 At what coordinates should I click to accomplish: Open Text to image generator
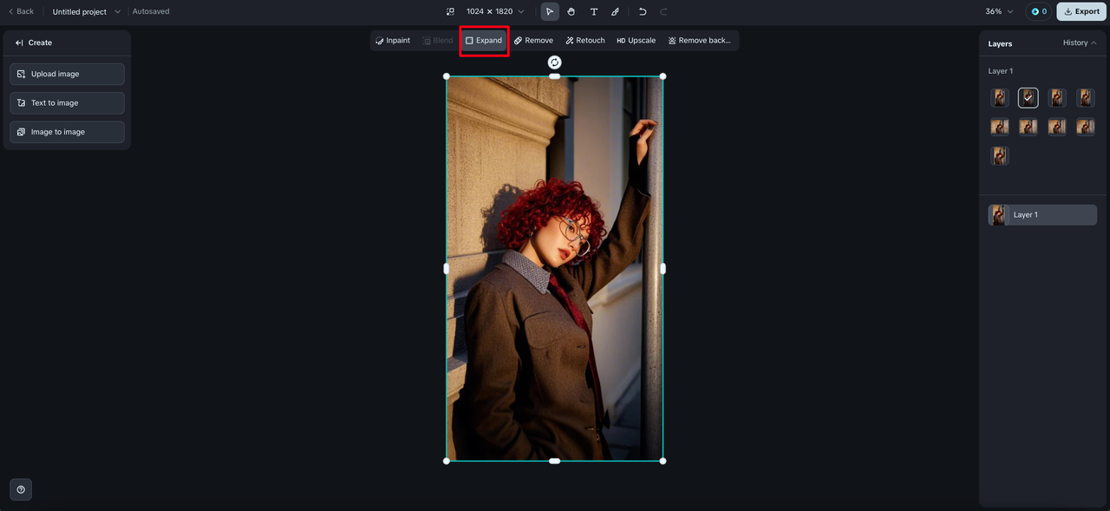coord(67,102)
